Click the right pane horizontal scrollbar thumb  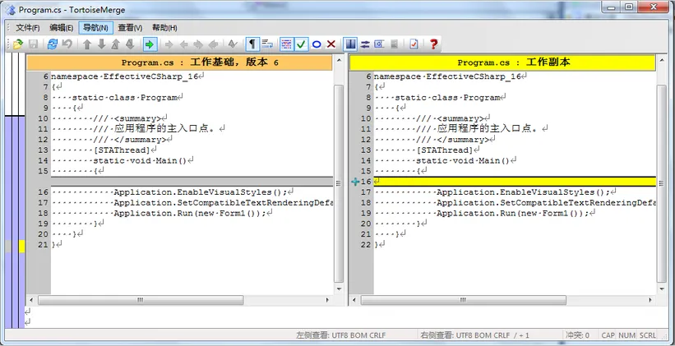[463, 300]
